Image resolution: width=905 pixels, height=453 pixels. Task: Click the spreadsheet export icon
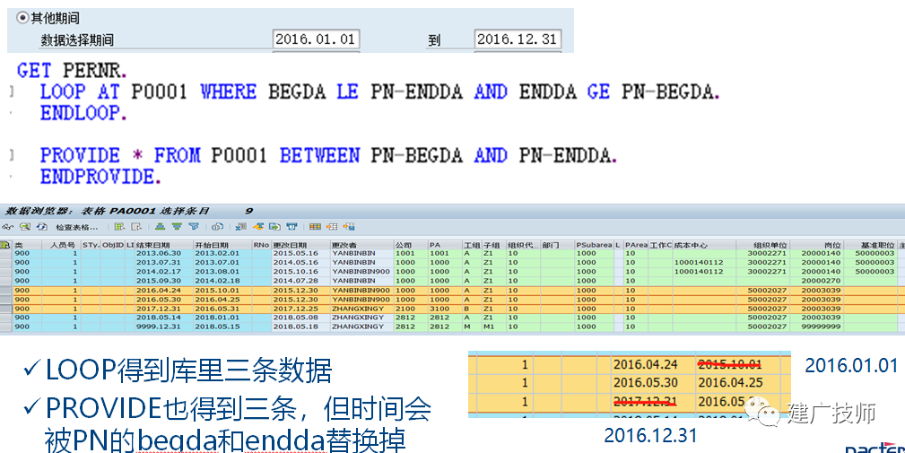240,227
